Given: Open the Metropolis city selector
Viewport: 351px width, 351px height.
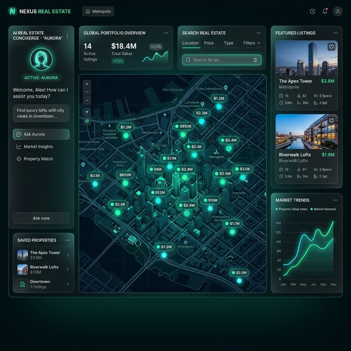Looking at the screenshot, I should point(98,11).
